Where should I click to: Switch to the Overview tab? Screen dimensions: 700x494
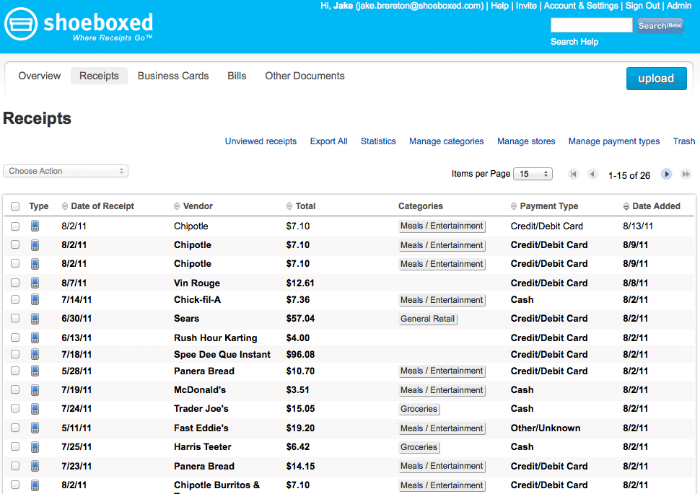pyautogui.click(x=39, y=76)
